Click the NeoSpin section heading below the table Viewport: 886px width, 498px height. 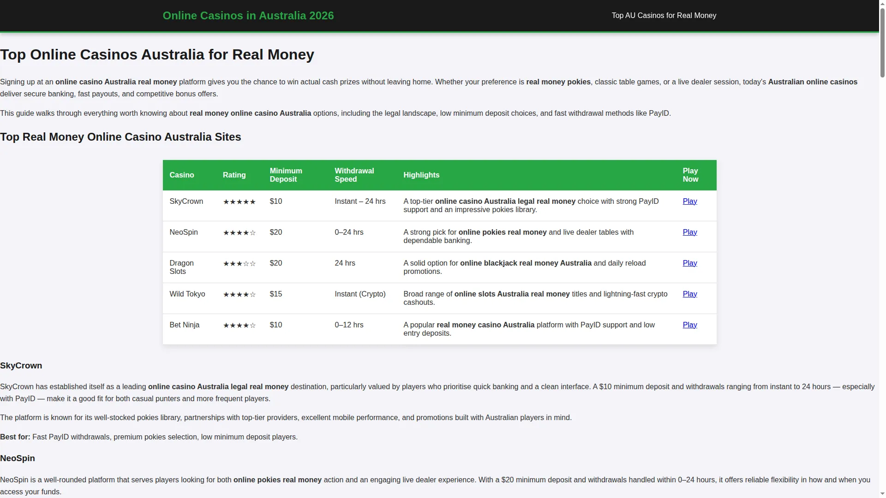(18, 459)
